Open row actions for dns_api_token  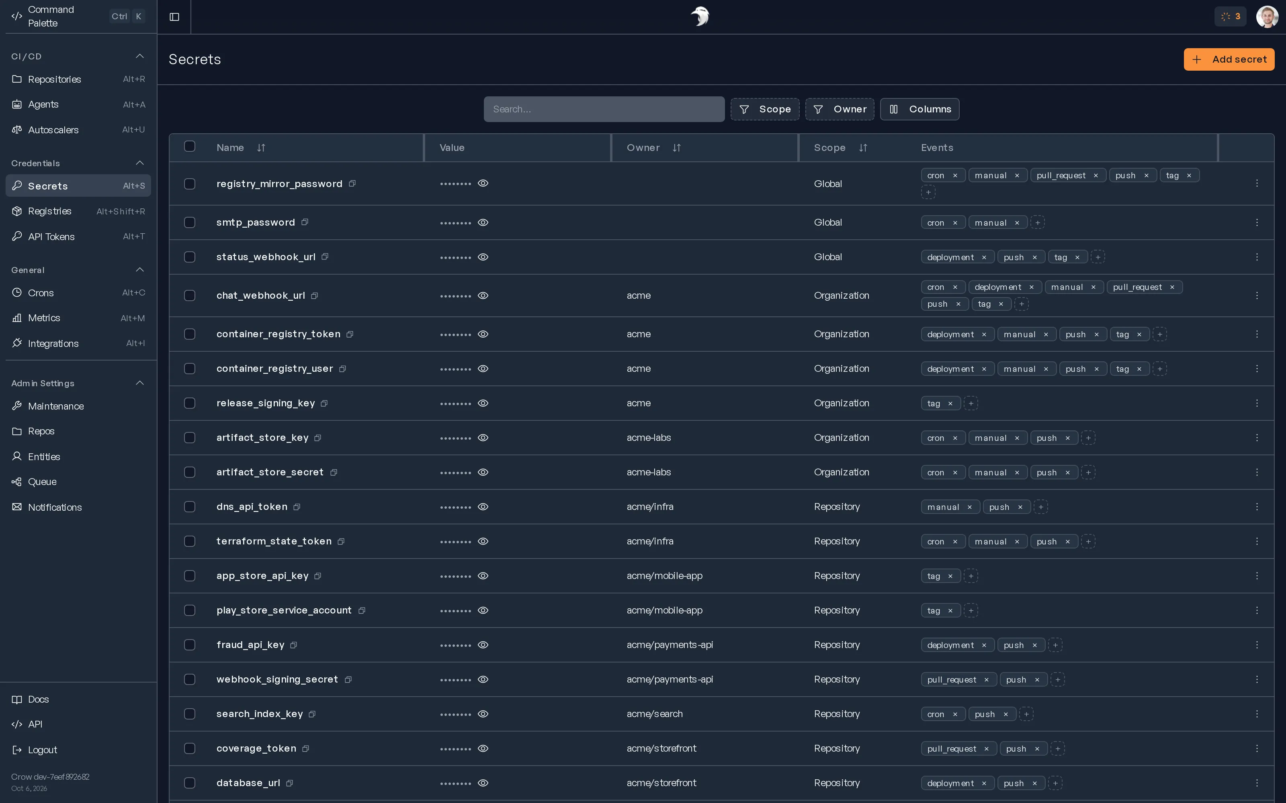tap(1257, 507)
